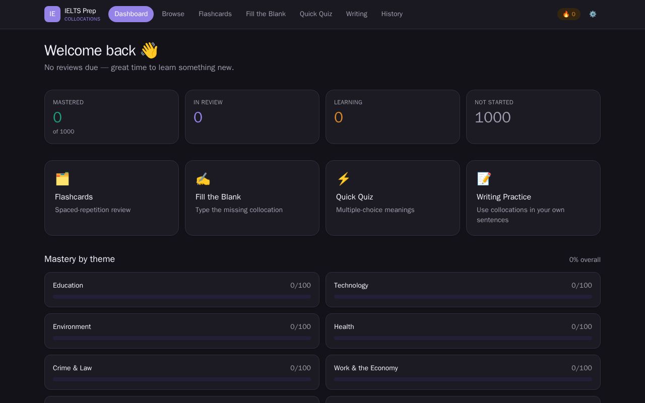Image resolution: width=645 pixels, height=403 pixels.
Task: Click the "0% overall" text
Action: [585, 259]
